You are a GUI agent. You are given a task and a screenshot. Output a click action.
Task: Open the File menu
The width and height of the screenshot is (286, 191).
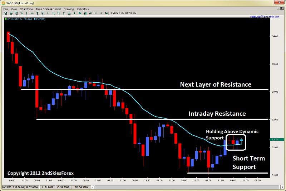6,9
